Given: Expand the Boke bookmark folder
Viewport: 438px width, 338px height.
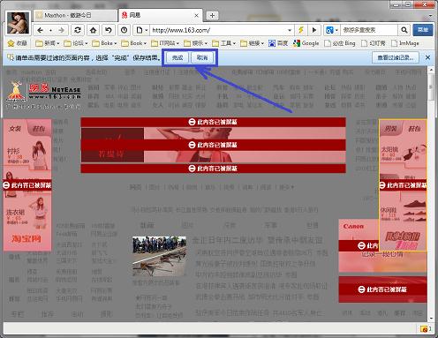Looking at the screenshot, I should coord(104,43).
